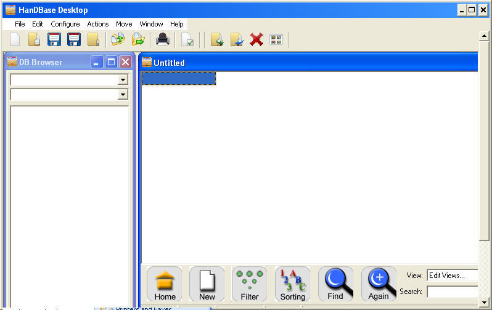Expand the first DB Browser dropdown
492x310 pixels.
click(123, 80)
